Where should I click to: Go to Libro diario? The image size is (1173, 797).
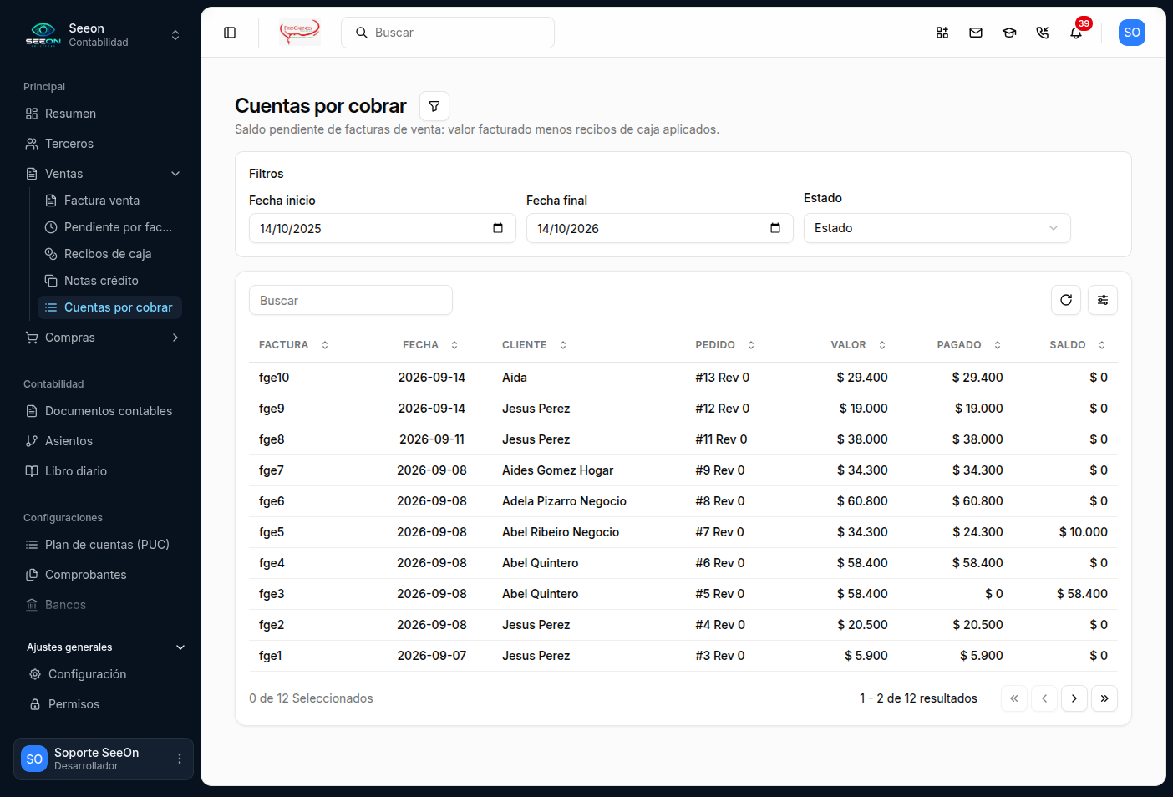point(104,471)
